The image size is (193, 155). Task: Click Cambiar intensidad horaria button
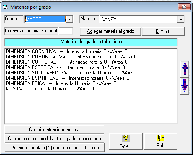tap(54, 130)
